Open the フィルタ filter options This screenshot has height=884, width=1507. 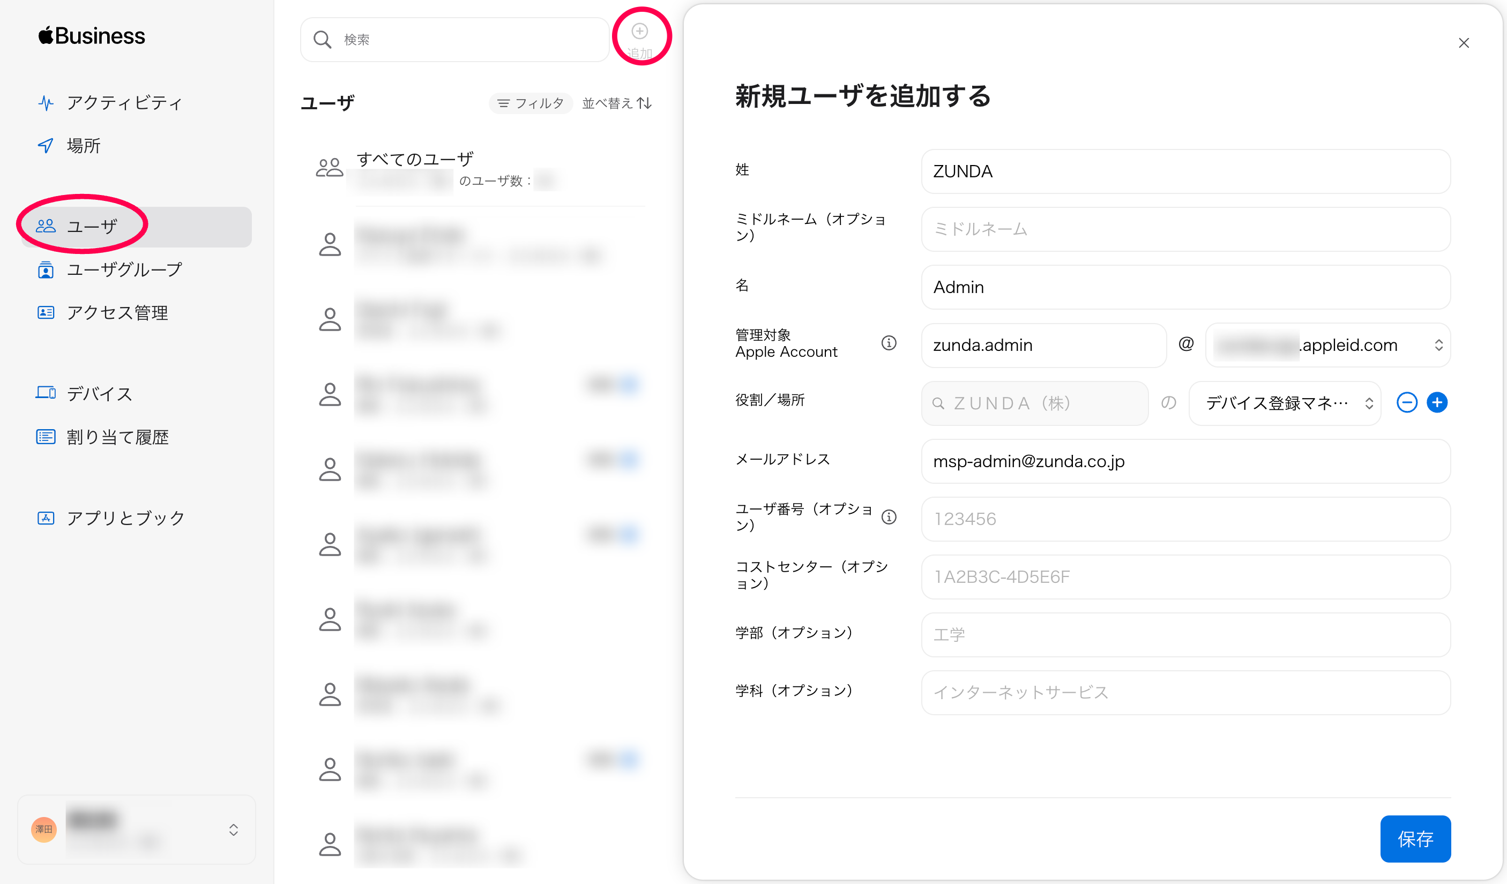pos(531,103)
